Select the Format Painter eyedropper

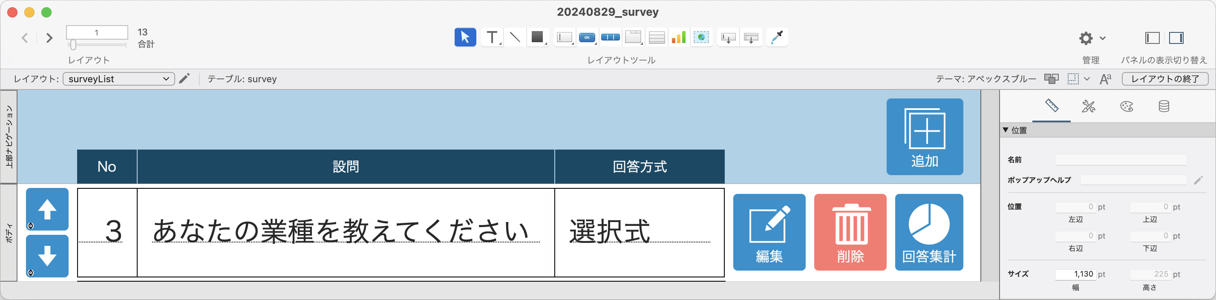(x=777, y=37)
